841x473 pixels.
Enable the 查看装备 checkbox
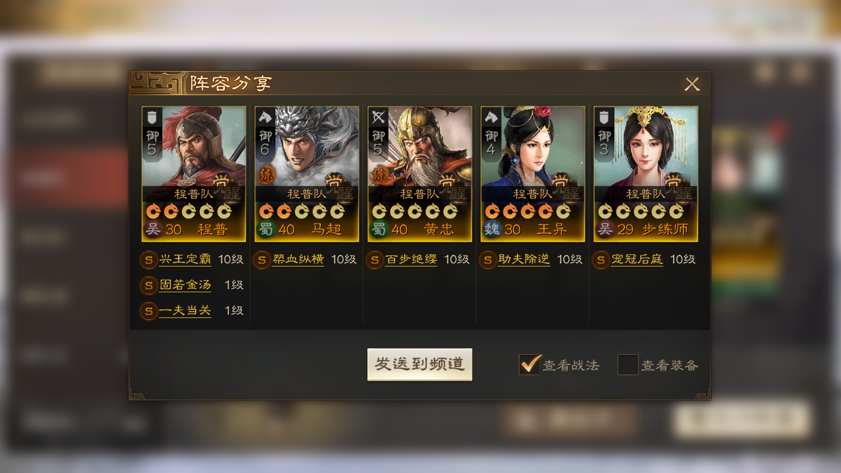(628, 364)
